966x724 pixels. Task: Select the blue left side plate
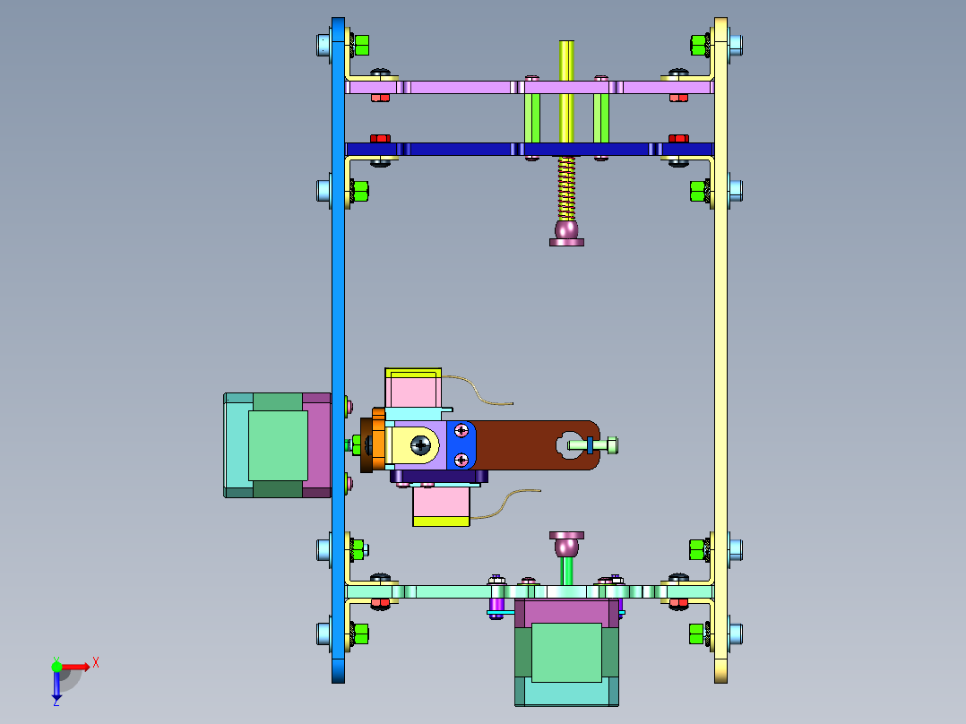coord(338,350)
